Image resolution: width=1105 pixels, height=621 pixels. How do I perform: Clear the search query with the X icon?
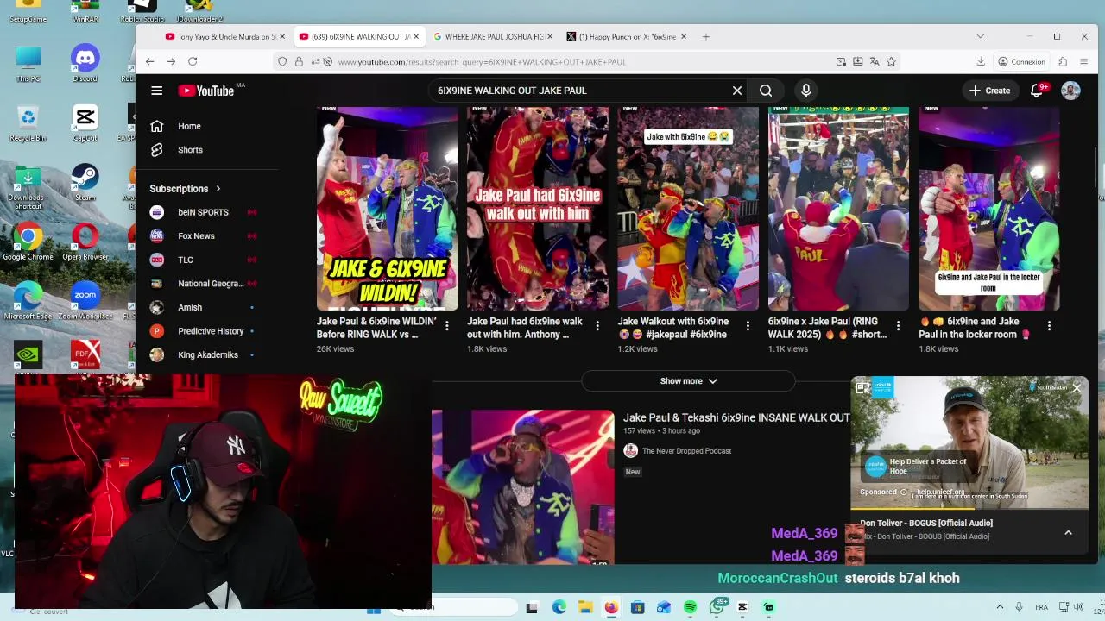point(737,91)
